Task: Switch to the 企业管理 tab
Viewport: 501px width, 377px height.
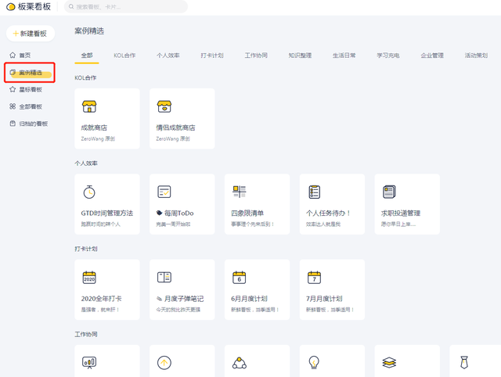Action: tap(432, 56)
